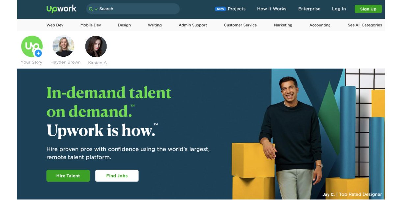View Kirsten A's story avatar

point(96,46)
